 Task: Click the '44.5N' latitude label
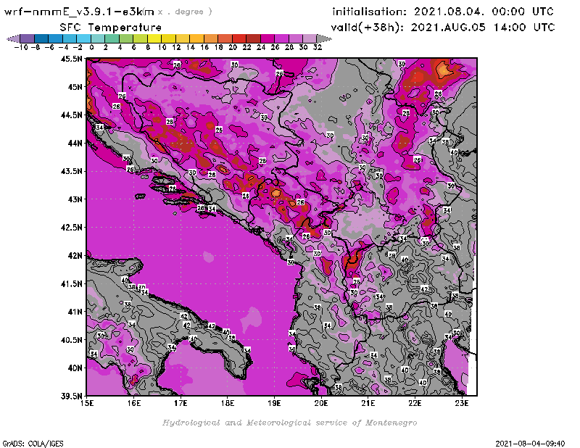[71, 115]
